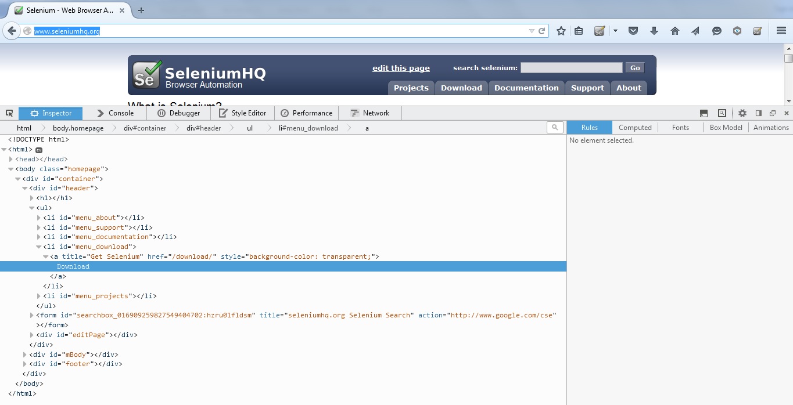
Task: Close the developer tools panel
Action: tap(787, 113)
